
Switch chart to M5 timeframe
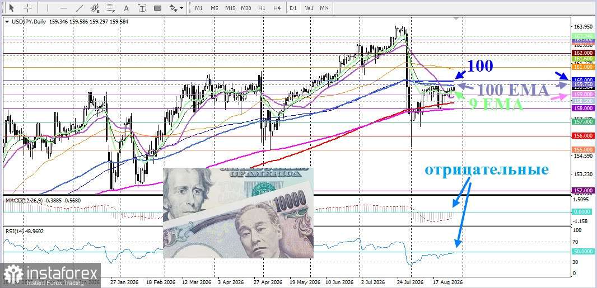(x=214, y=8)
